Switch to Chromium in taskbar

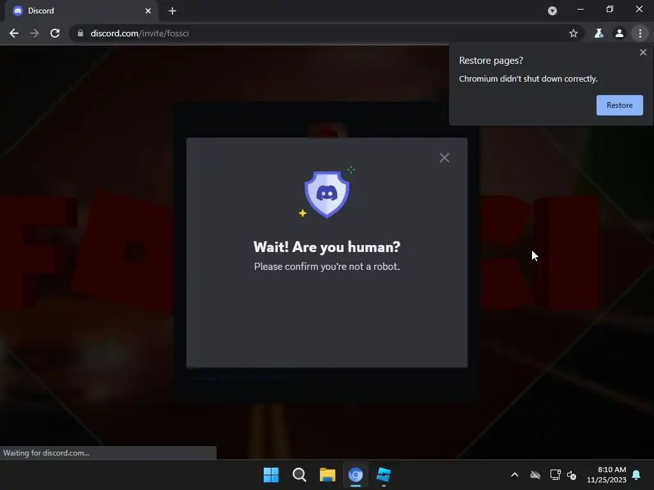coord(355,475)
